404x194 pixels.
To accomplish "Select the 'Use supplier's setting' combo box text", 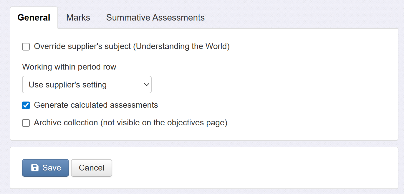I will point(67,85).
